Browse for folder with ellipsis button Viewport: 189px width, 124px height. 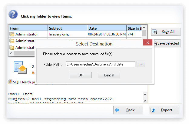141,64
